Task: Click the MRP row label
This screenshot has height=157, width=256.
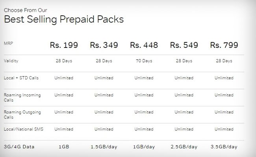Action: [8, 43]
